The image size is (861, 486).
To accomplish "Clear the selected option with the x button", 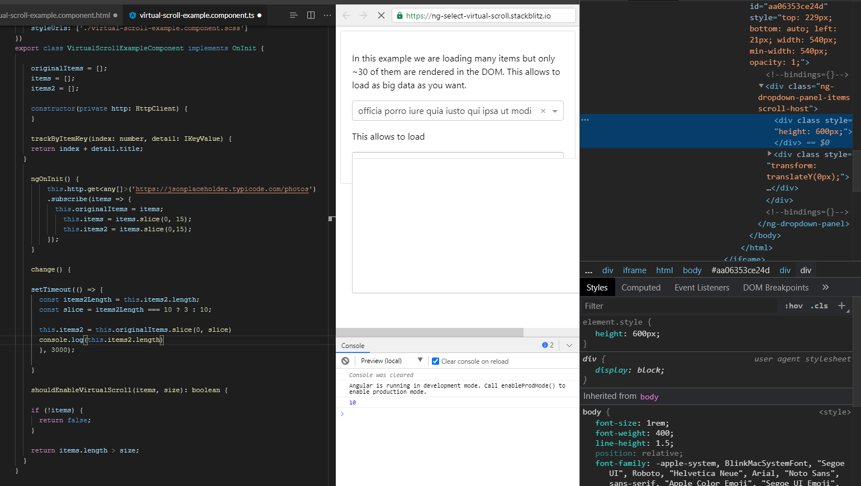I will (x=543, y=111).
